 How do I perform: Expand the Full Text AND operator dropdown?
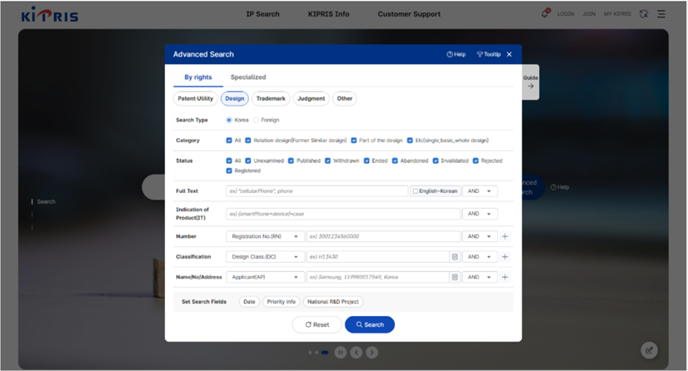(x=480, y=191)
